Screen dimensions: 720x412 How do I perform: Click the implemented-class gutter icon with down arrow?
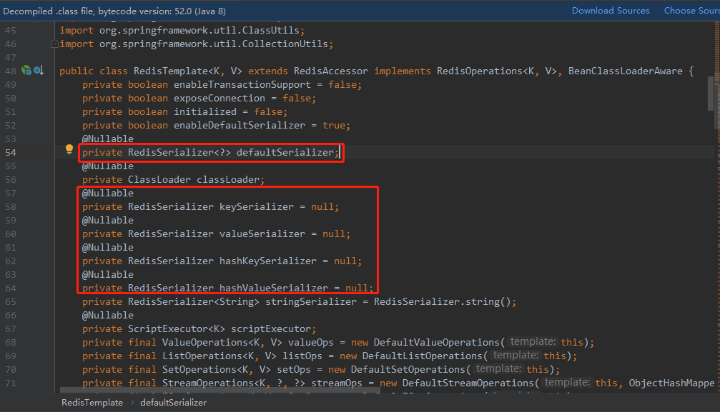39,70
